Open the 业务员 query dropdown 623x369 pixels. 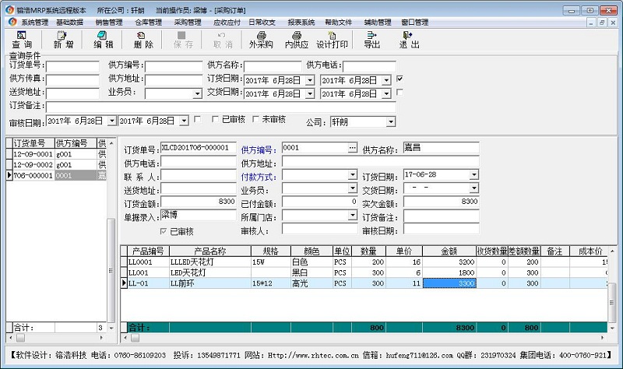tap(198, 94)
